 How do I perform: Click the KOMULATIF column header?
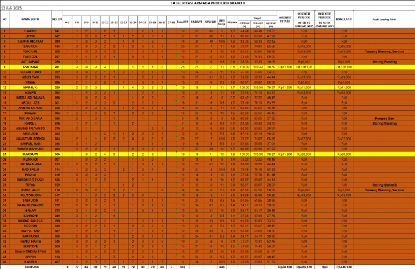[344, 19]
